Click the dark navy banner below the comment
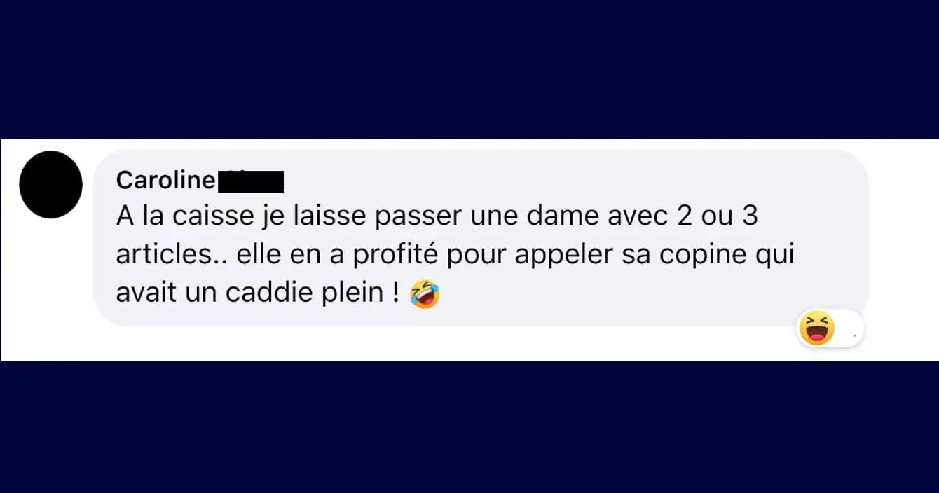 (469, 427)
